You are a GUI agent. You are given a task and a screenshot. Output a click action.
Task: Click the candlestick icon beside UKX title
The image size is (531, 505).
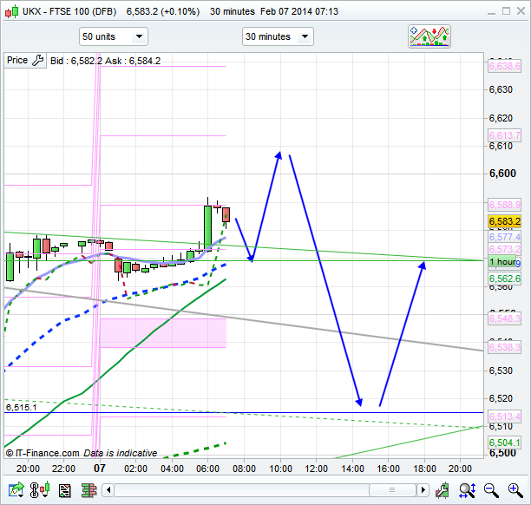pos(10,12)
